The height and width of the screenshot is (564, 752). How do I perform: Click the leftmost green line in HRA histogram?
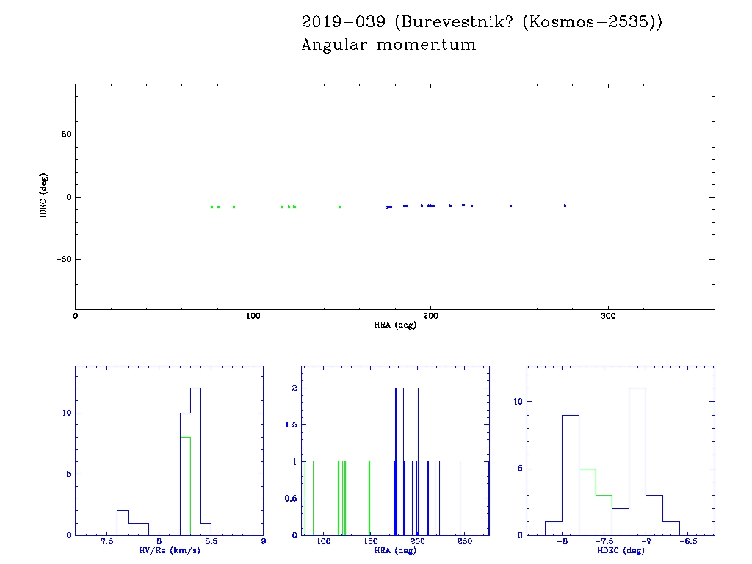click(305, 498)
